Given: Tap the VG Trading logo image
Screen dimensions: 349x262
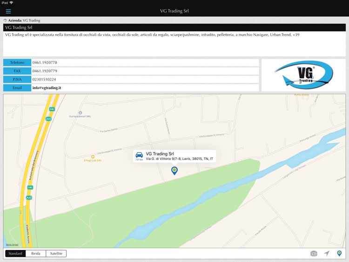Looking at the screenshot, I should 303,75.
